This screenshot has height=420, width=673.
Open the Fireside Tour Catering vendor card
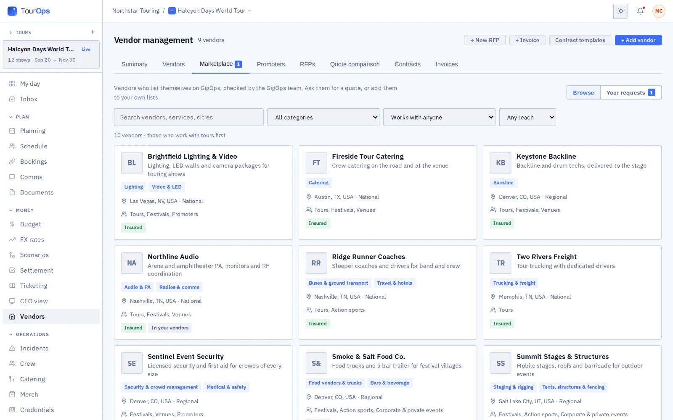pyautogui.click(x=387, y=192)
